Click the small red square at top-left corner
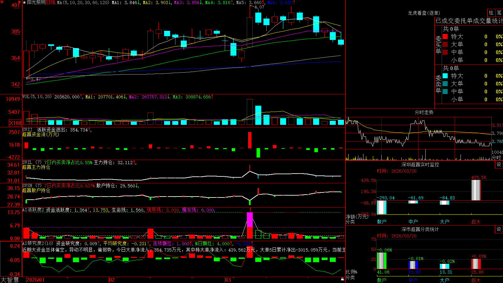503x283 pixels. [x=1, y=1]
